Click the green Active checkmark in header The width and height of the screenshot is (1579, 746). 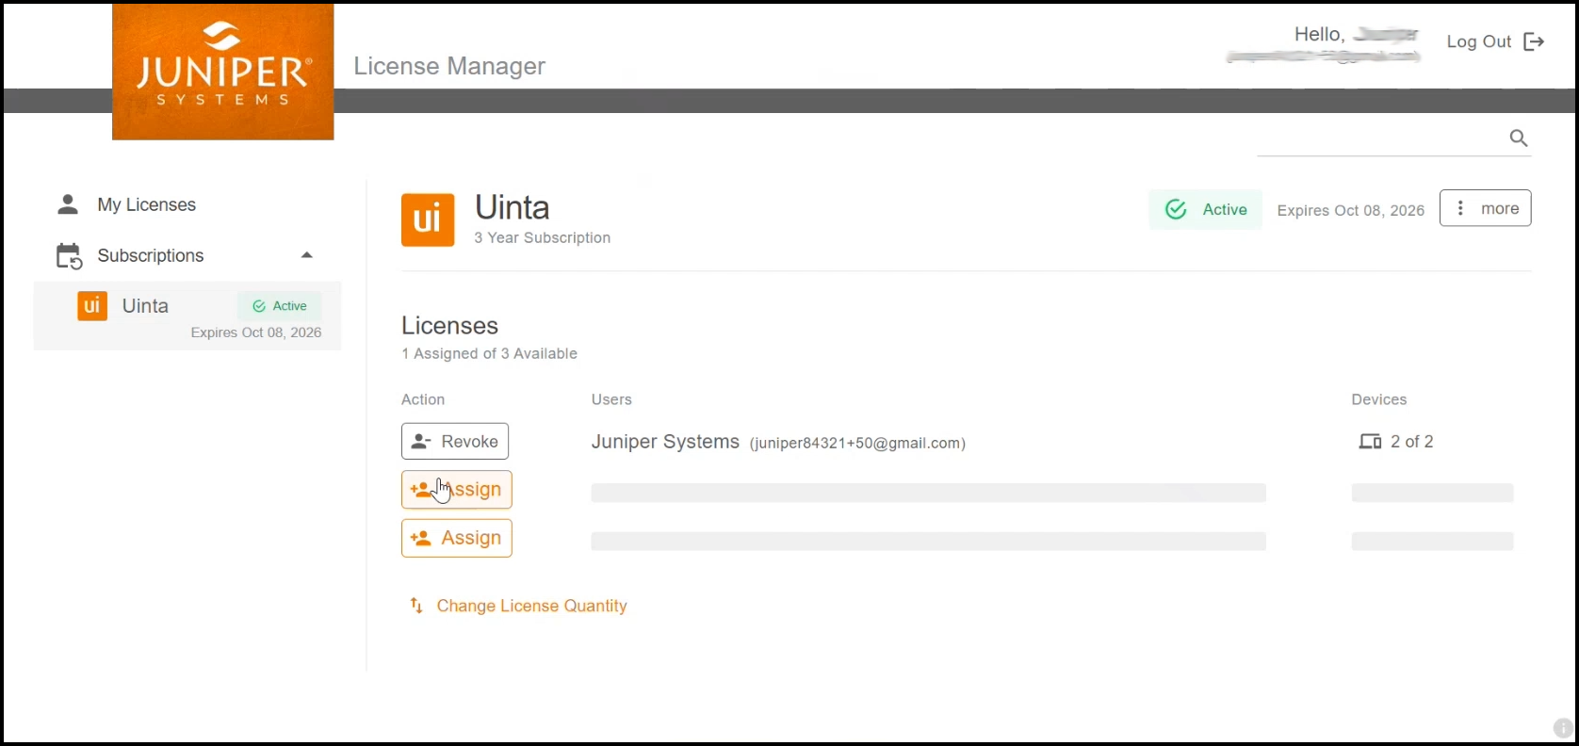click(1176, 209)
